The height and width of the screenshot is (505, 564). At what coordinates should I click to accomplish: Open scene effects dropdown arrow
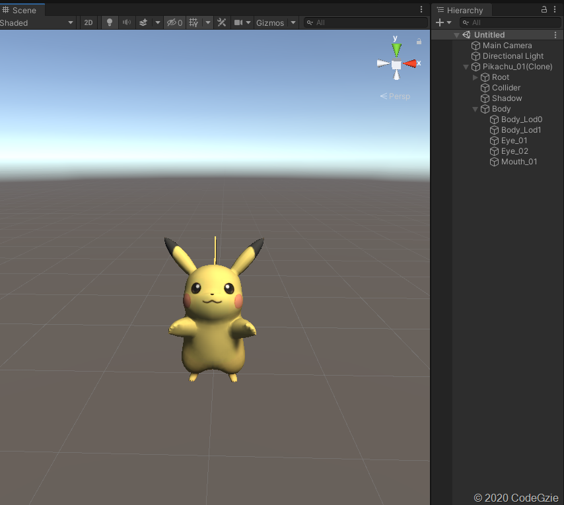point(158,22)
